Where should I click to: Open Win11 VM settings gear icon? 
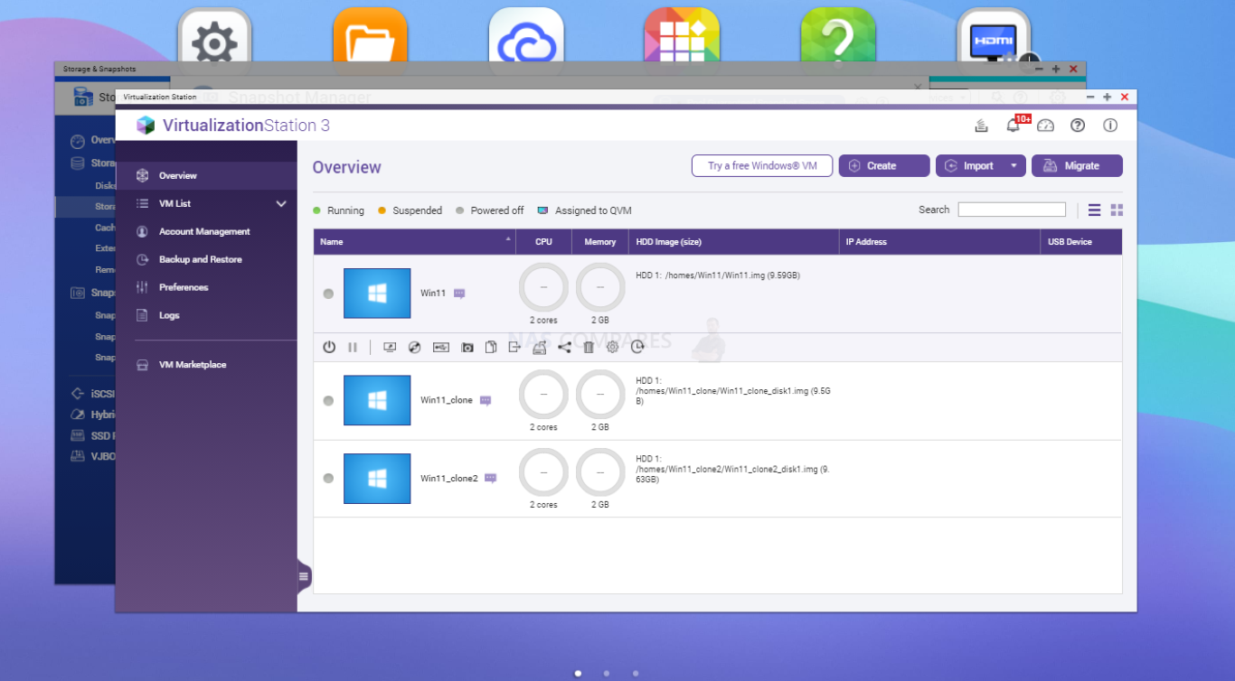pyautogui.click(x=612, y=347)
